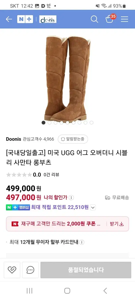Toggle the wishlist heart clip icon
Image resolution: width=135 pixels, height=300 pixels.
pos(12,270)
